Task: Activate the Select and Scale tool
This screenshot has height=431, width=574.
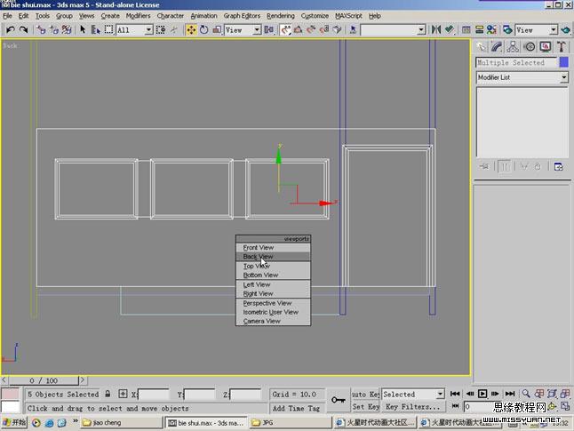Action: 217,29
